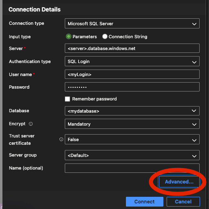Expand the Authentication type dropdown

(132, 61)
